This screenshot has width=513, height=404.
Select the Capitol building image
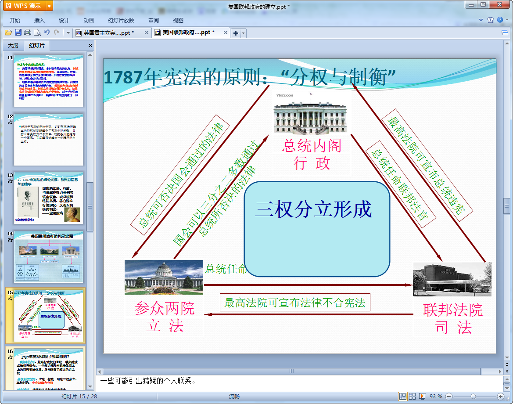click(164, 277)
